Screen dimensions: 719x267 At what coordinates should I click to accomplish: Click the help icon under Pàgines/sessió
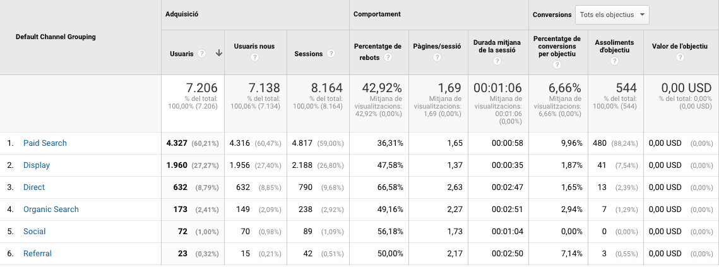point(437,57)
